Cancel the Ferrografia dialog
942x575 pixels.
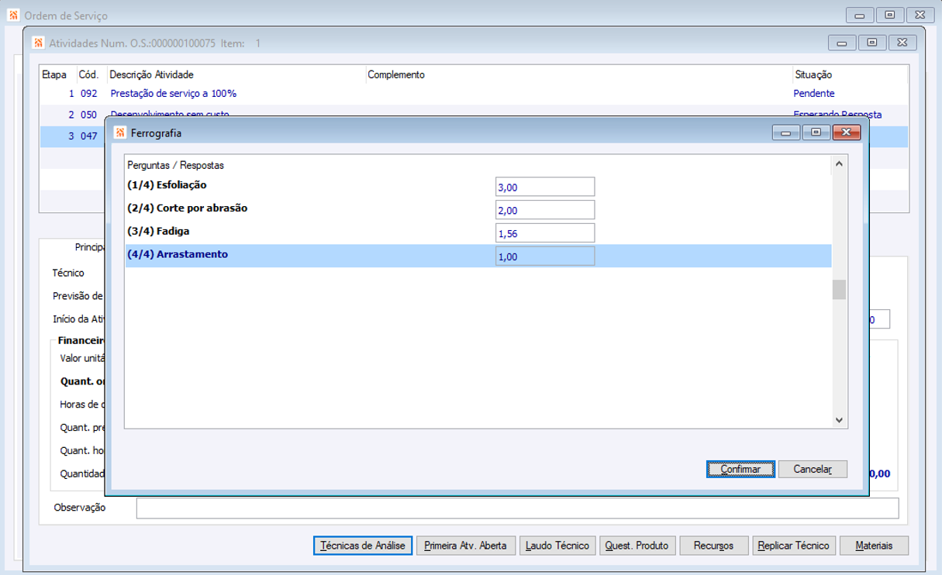813,469
